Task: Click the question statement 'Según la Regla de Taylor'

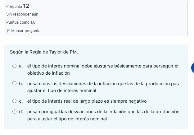Action: (43, 52)
